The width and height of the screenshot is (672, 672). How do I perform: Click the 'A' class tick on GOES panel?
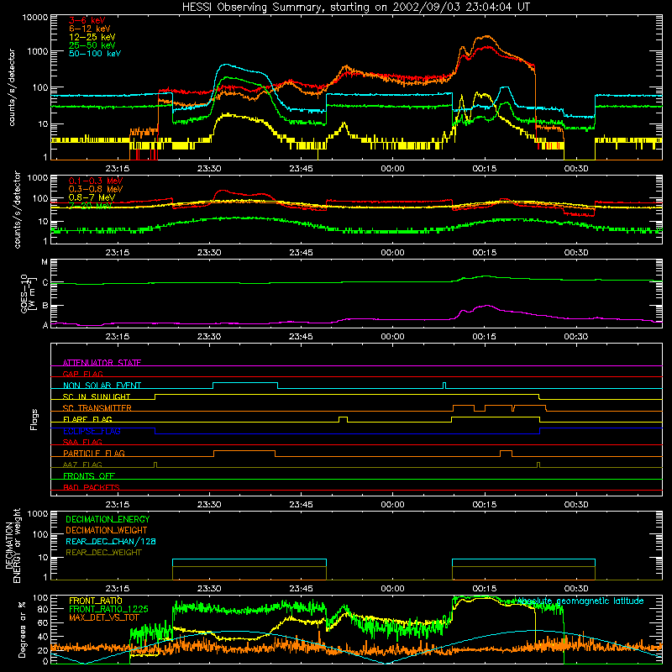45,325
